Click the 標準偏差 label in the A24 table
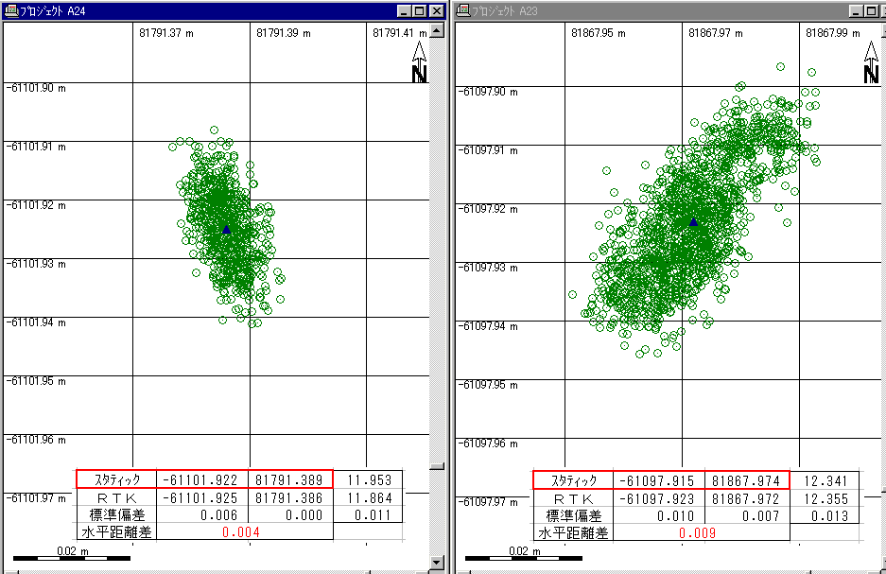 click(117, 514)
